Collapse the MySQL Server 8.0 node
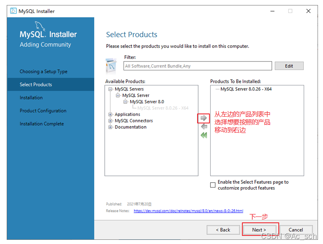Viewport: 323px width, 244px height. point(125,102)
